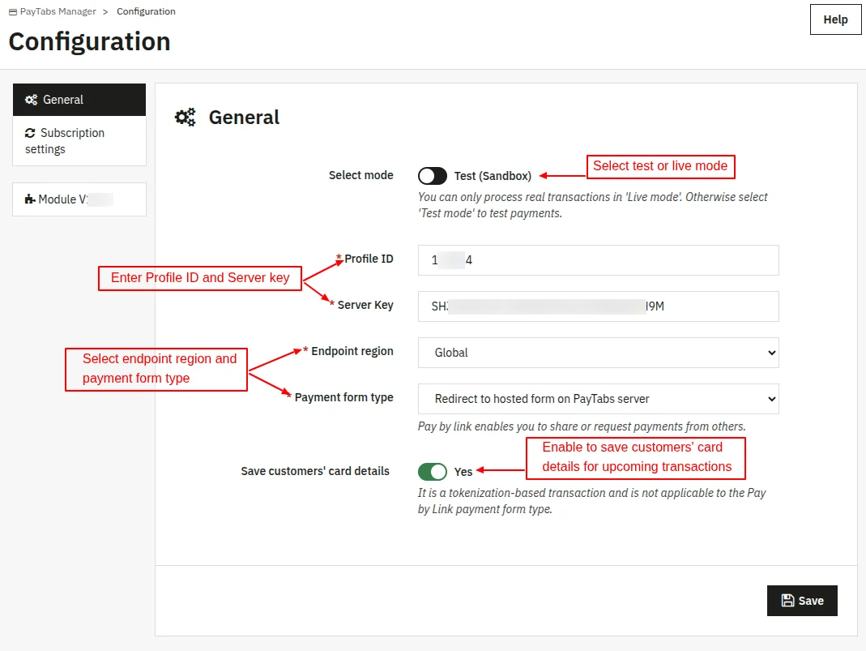Click the Test (Sandbox) label

click(x=493, y=176)
